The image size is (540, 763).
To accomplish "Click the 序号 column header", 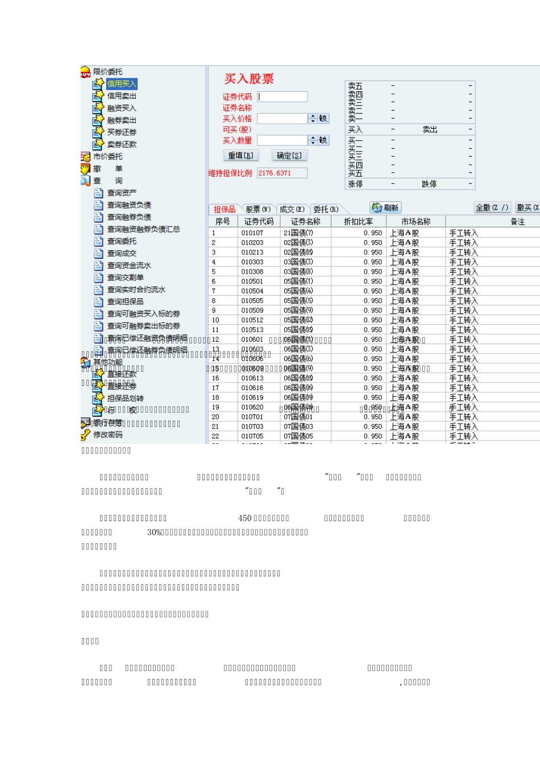I will [x=223, y=221].
